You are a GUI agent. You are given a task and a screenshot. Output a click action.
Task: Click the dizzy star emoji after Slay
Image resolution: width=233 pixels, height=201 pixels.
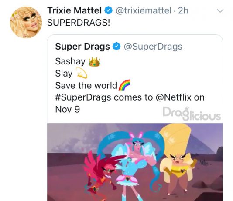tap(82, 73)
